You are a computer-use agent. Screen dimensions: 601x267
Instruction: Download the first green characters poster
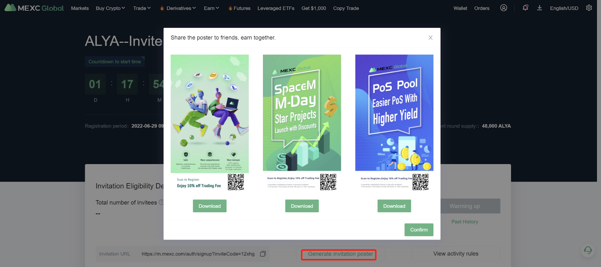(210, 206)
